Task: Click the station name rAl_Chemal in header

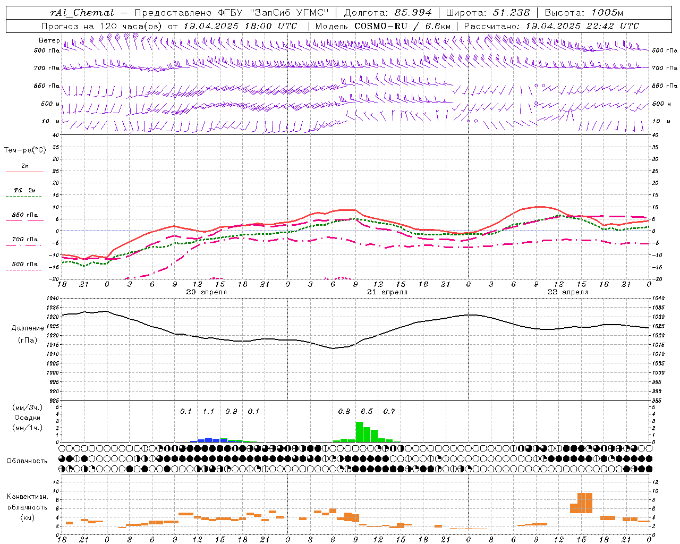Action: pyautogui.click(x=82, y=13)
